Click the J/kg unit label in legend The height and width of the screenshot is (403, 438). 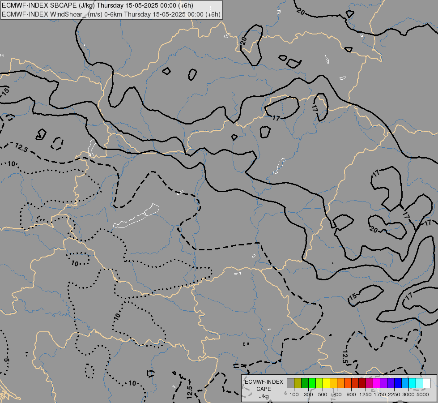click(264, 396)
